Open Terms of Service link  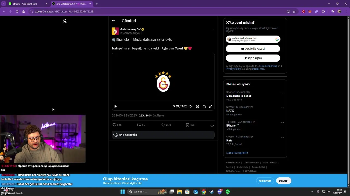point(268,66)
